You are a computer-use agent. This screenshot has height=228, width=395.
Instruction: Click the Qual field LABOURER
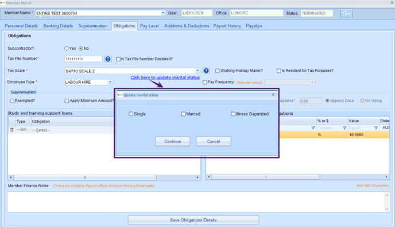click(197, 13)
